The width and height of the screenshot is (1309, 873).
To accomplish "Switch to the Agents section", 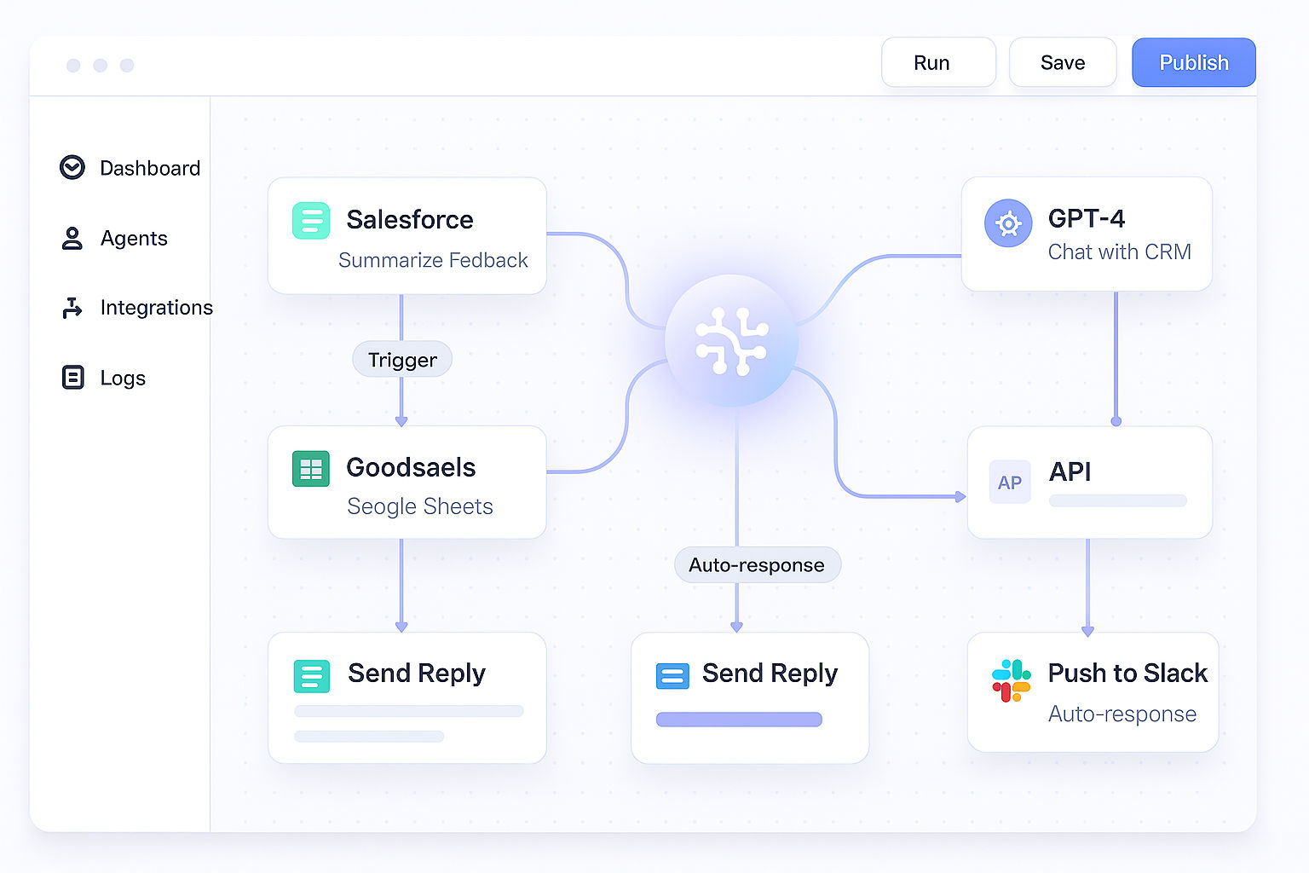I will tap(133, 239).
